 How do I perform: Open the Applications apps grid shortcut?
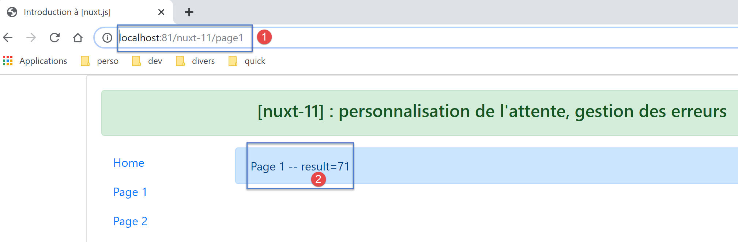tap(35, 61)
